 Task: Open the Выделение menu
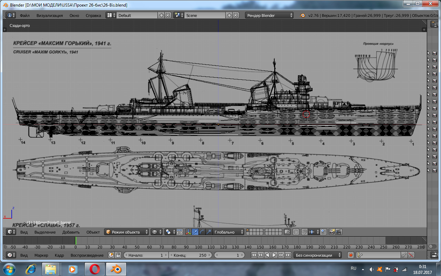click(45, 232)
